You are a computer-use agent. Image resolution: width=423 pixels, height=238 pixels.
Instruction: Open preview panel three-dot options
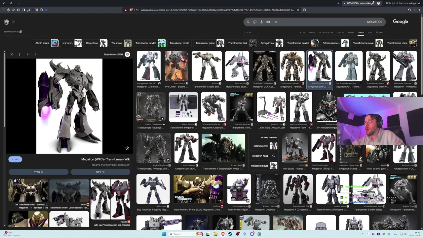tap(19, 54)
